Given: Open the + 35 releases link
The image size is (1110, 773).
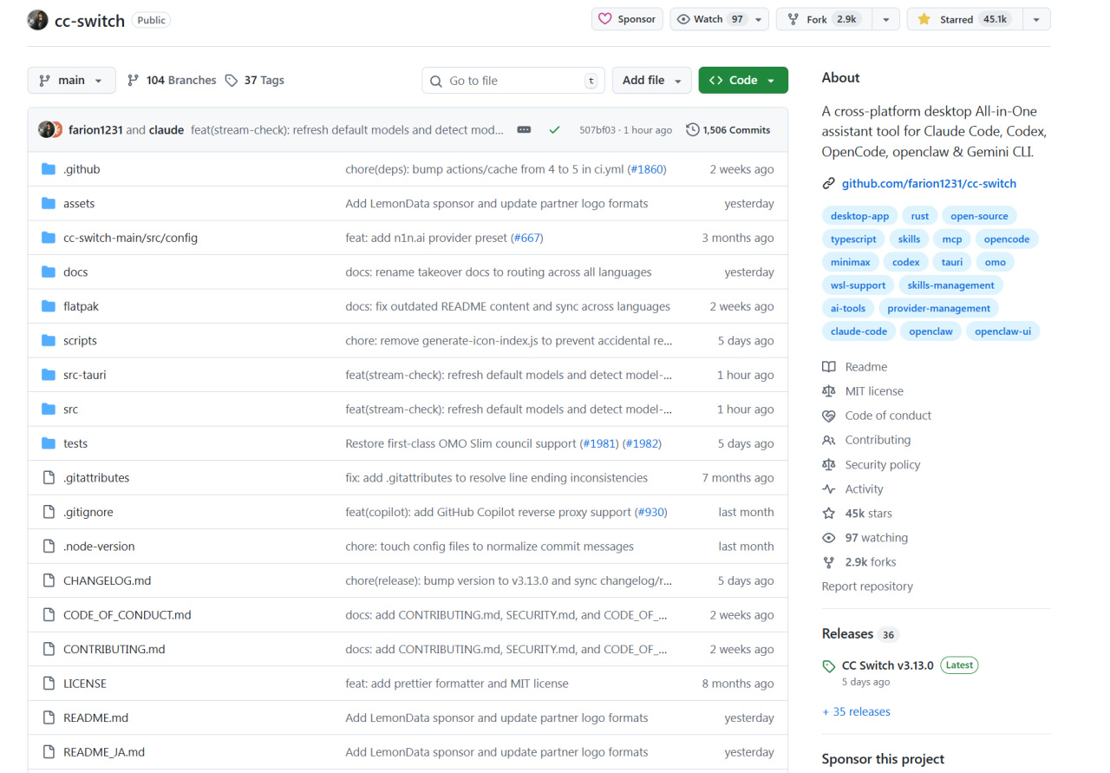Looking at the screenshot, I should pyautogui.click(x=856, y=712).
